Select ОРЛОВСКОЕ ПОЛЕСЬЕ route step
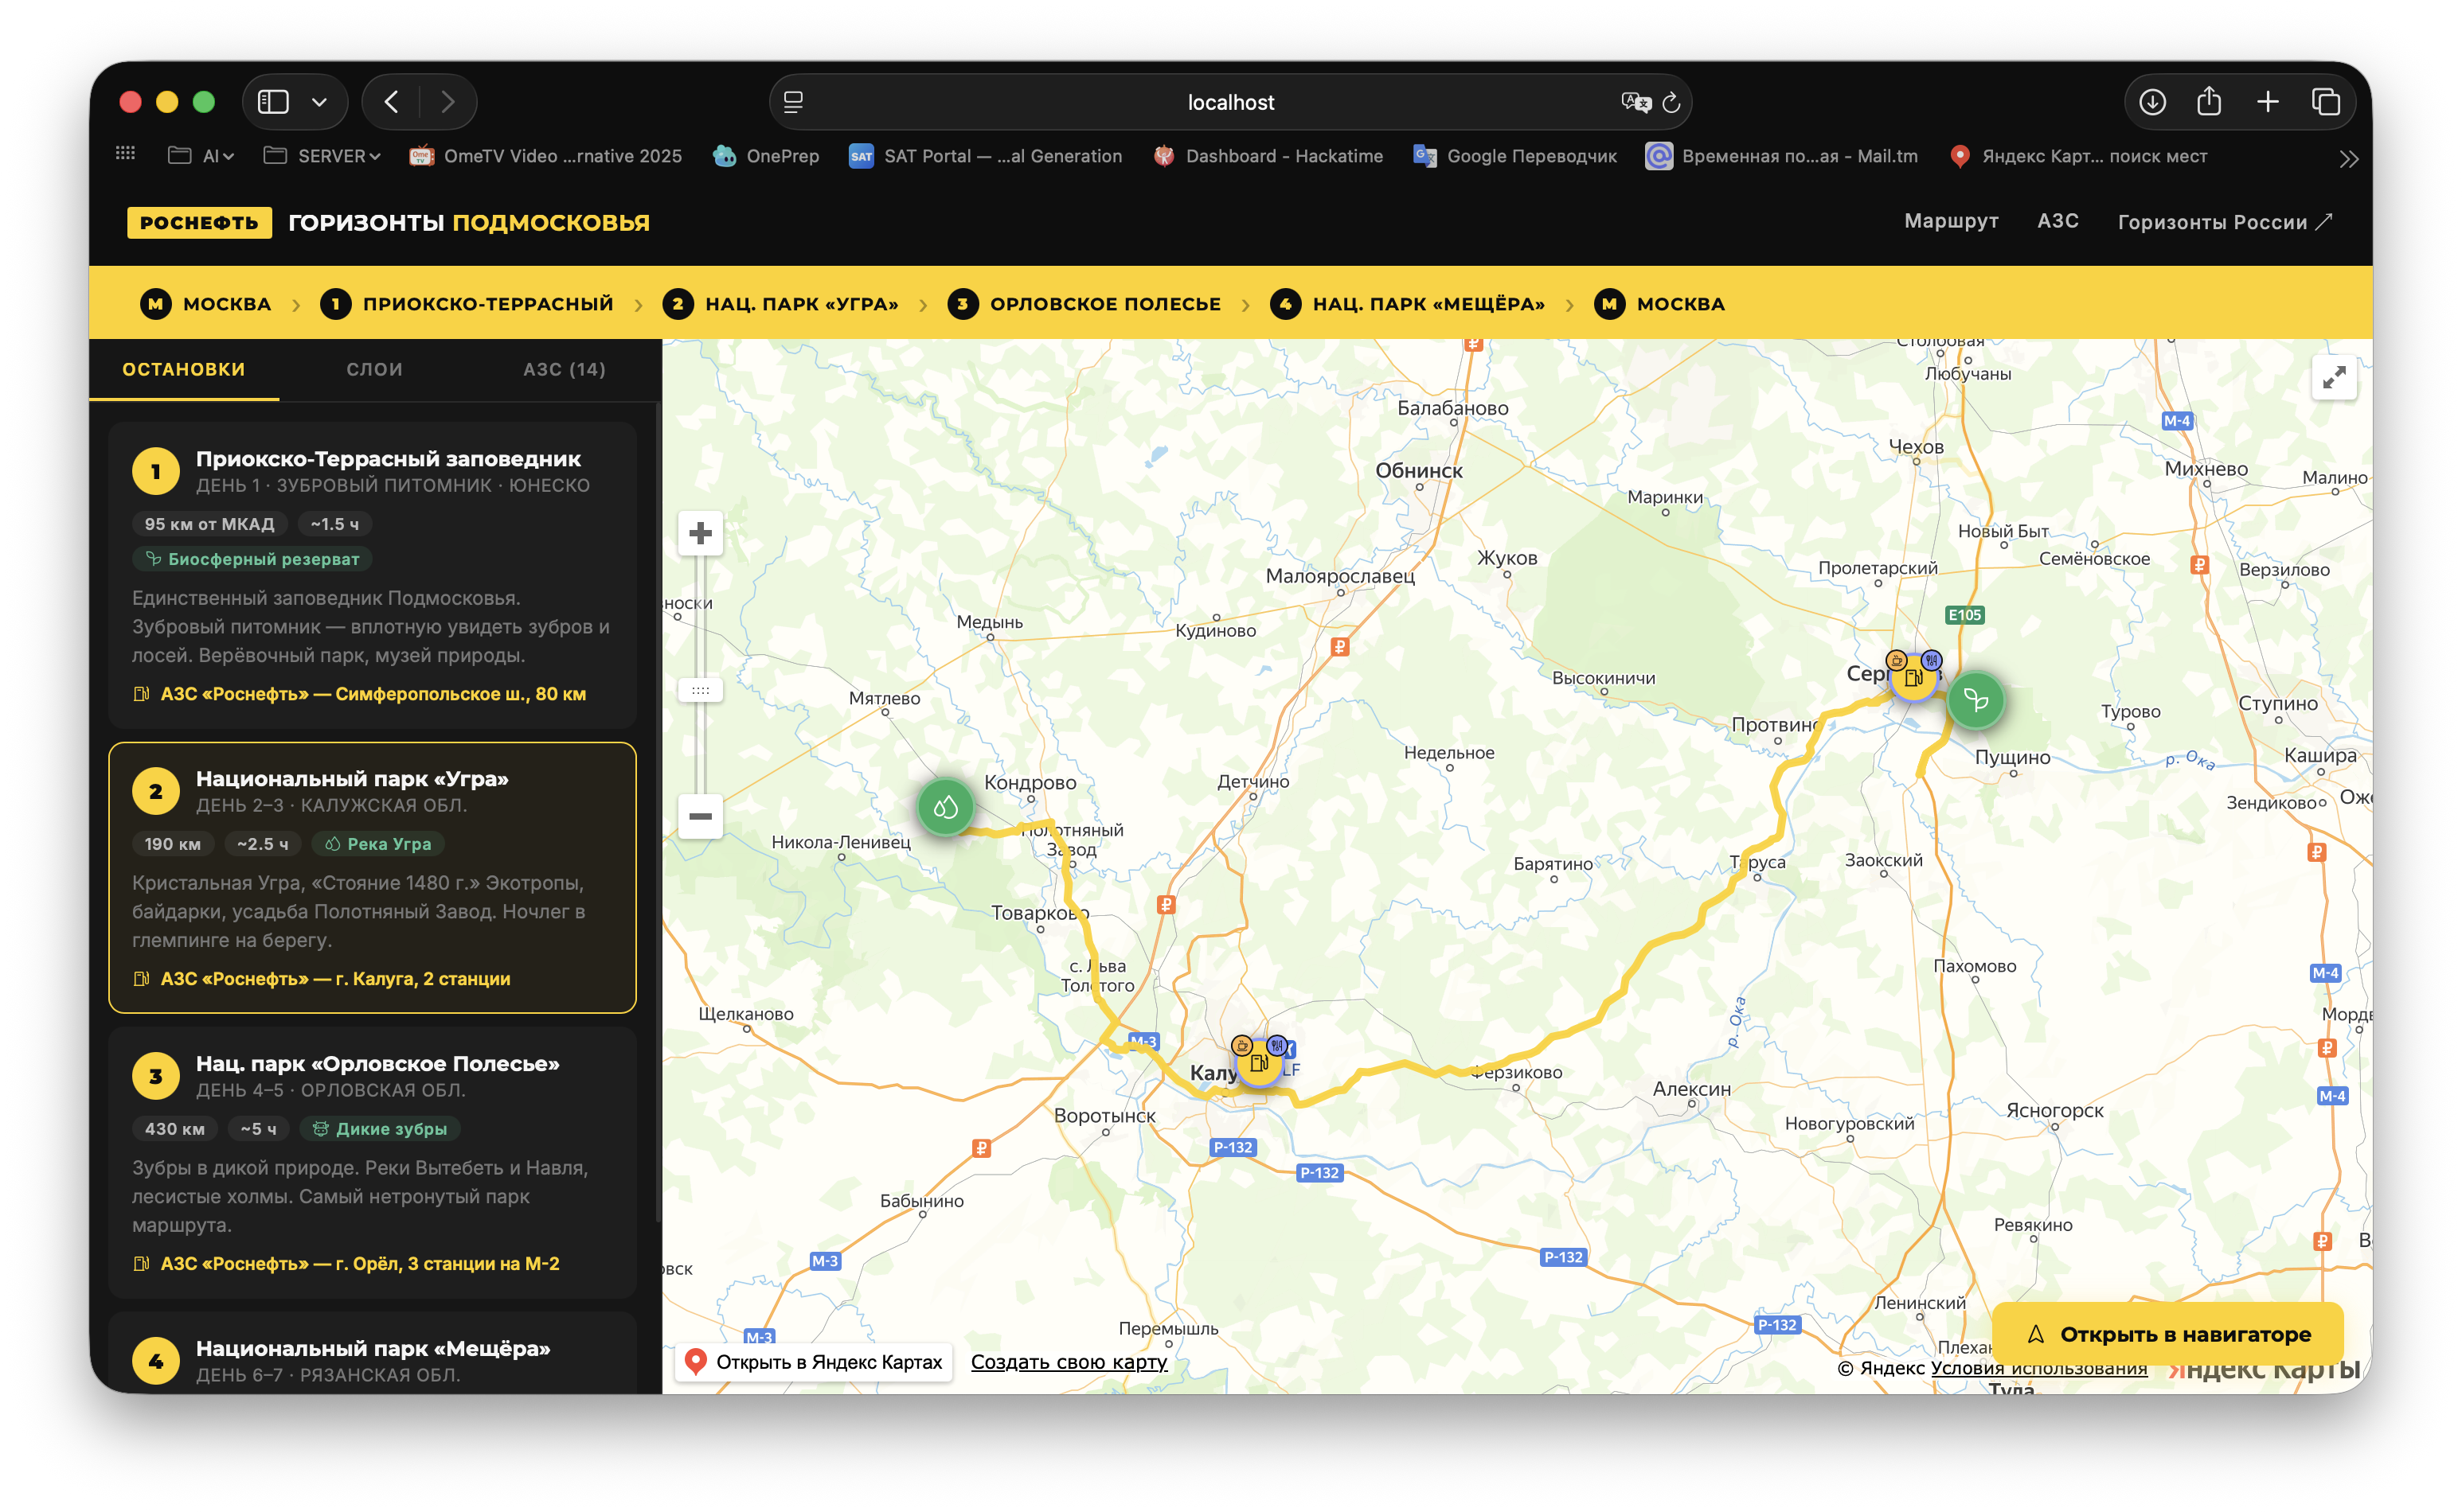The height and width of the screenshot is (1512, 2462). (1084, 303)
